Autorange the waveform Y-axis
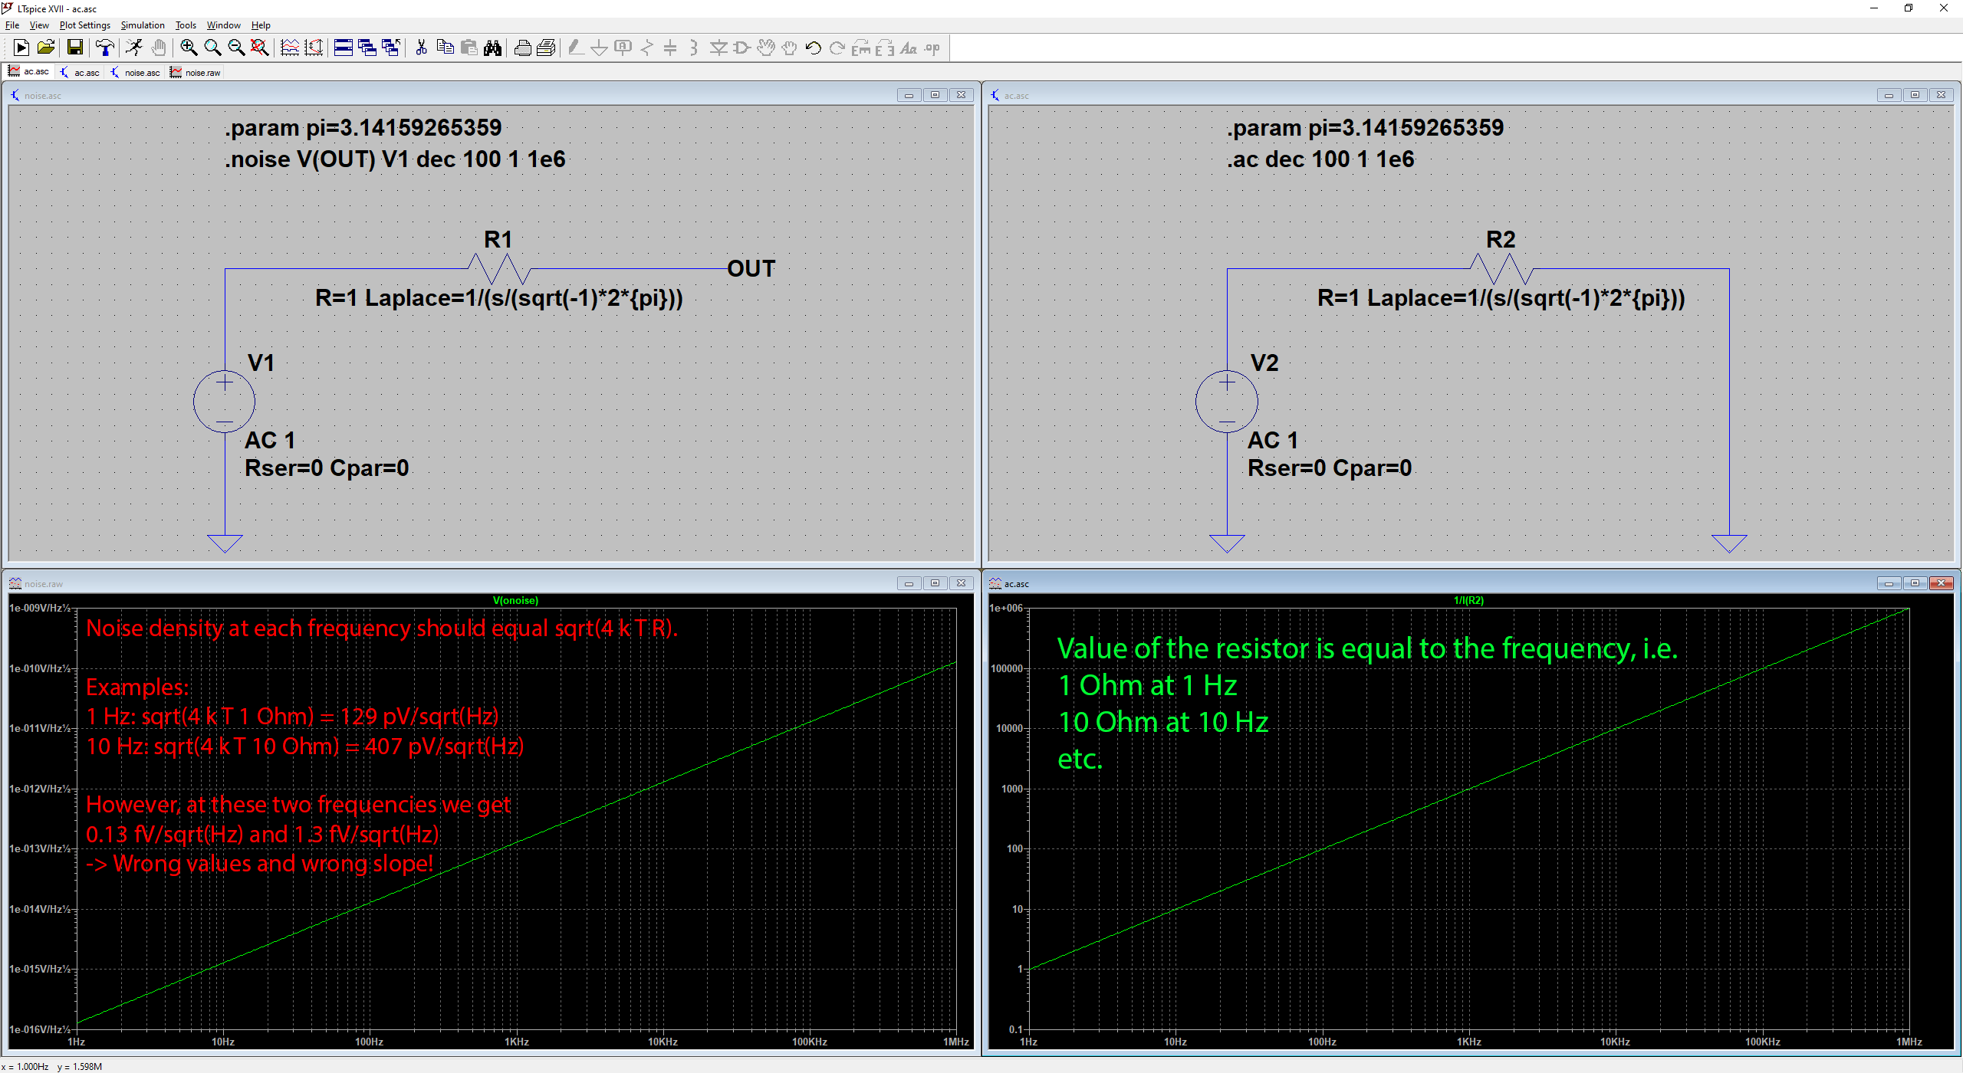The height and width of the screenshot is (1073, 1963). pyautogui.click(x=313, y=48)
